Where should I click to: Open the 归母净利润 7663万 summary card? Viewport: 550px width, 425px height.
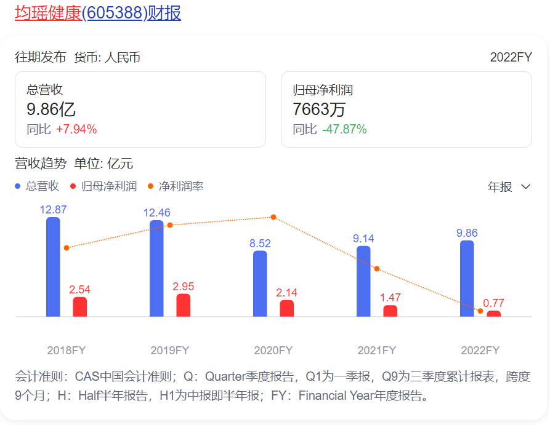point(406,109)
